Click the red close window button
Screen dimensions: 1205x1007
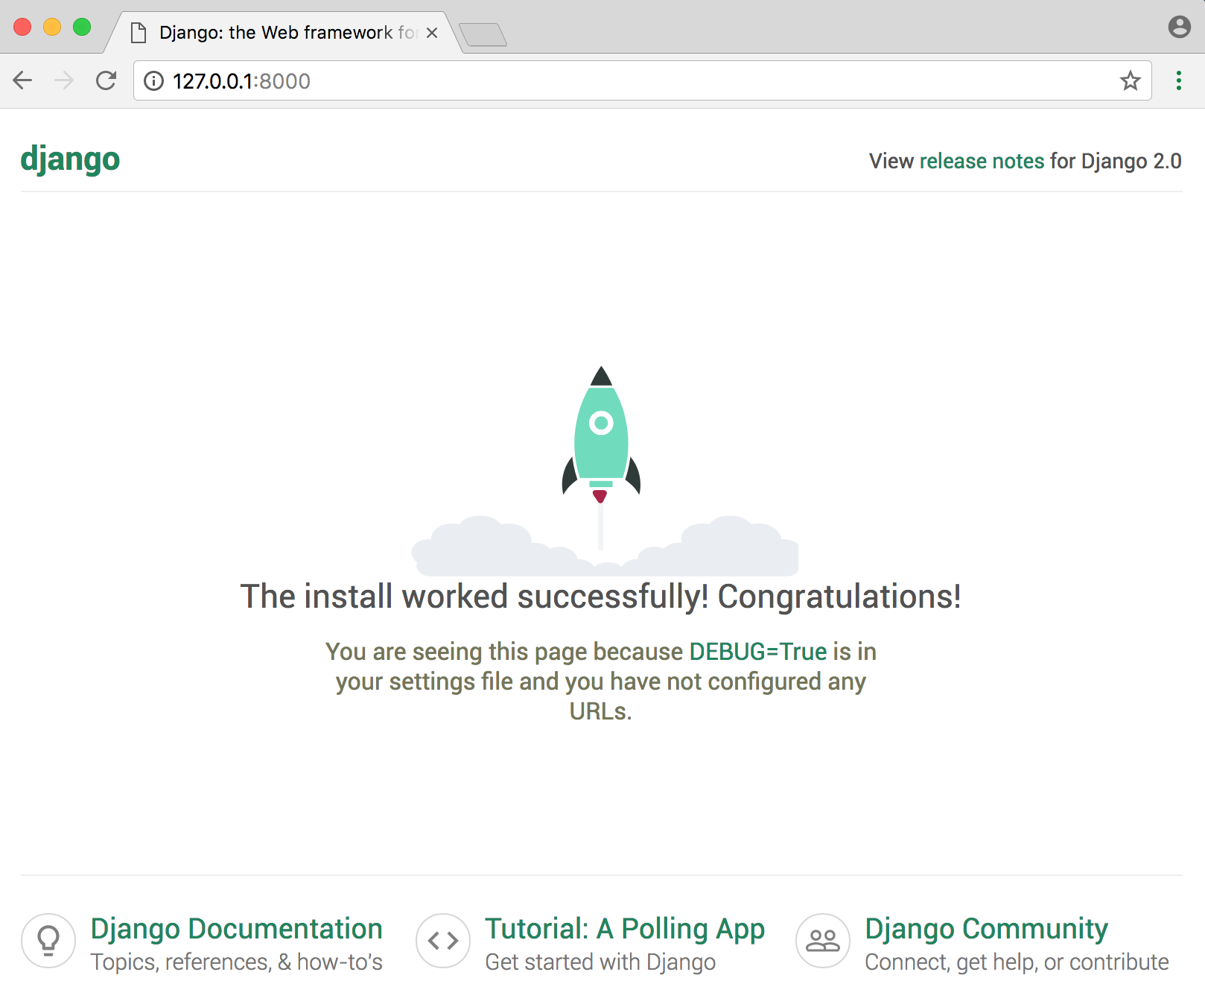[22, 27]
